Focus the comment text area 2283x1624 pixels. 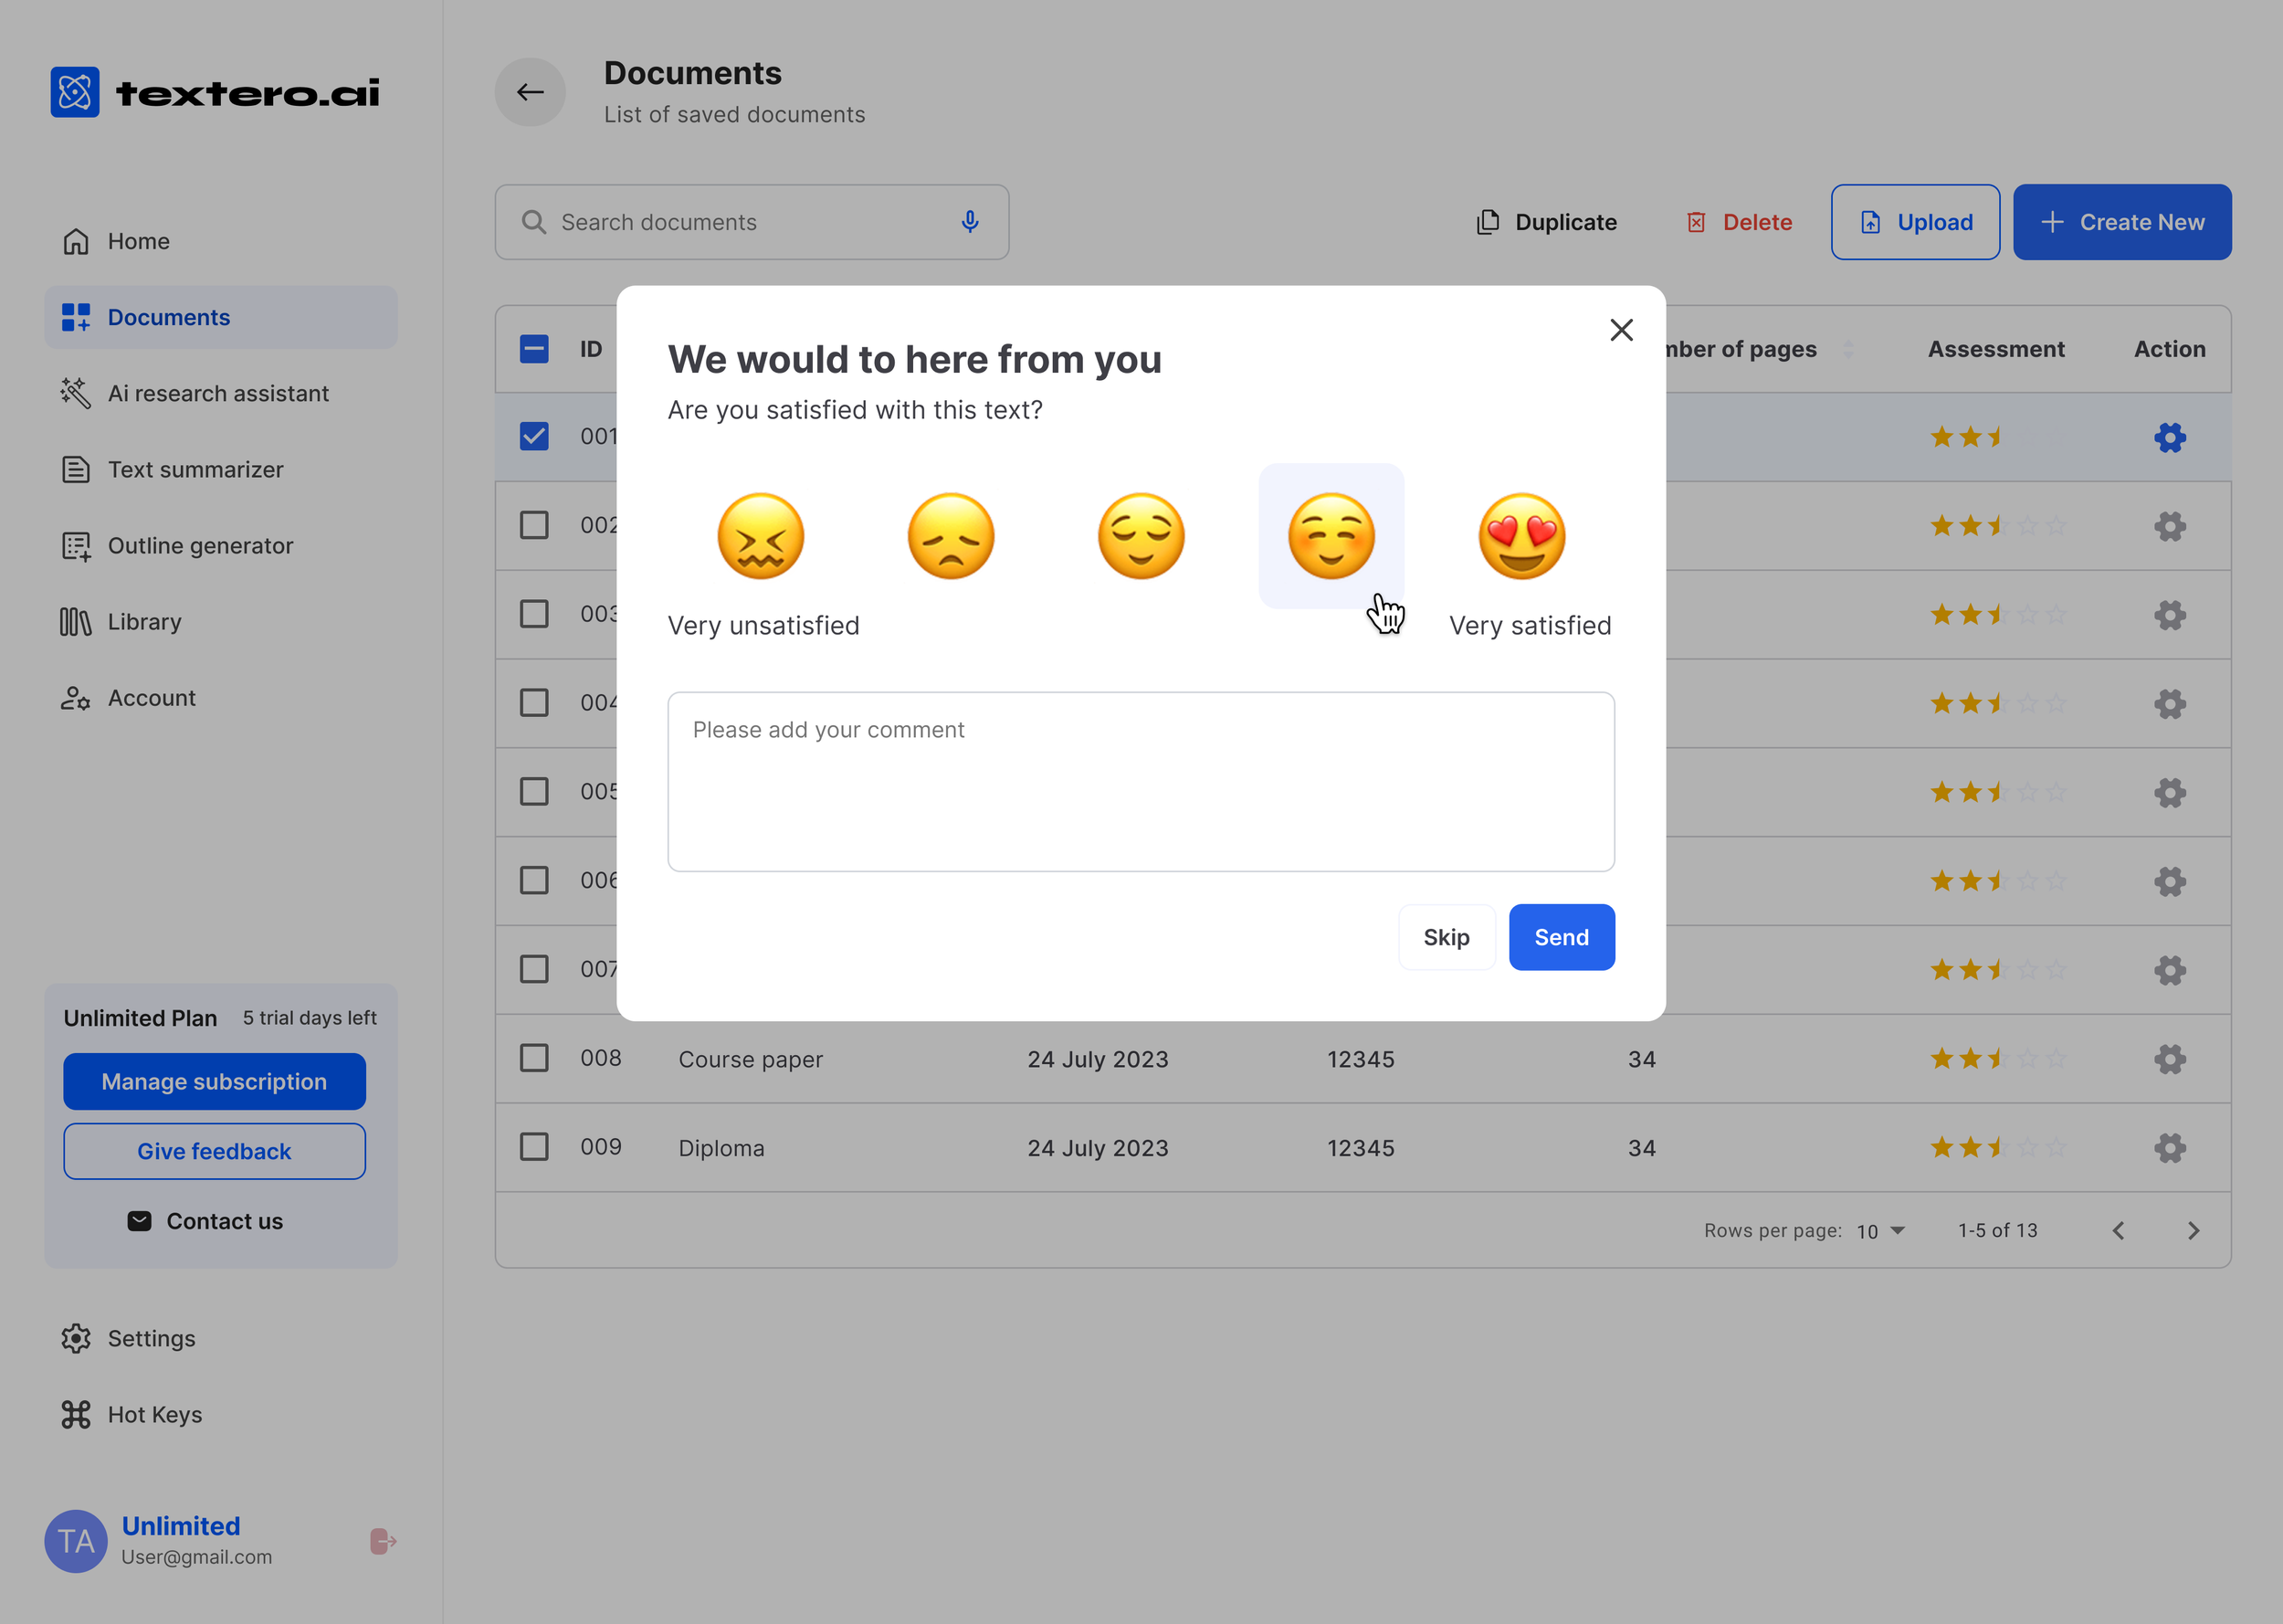pyautogui.click(x=1141, y=782)
